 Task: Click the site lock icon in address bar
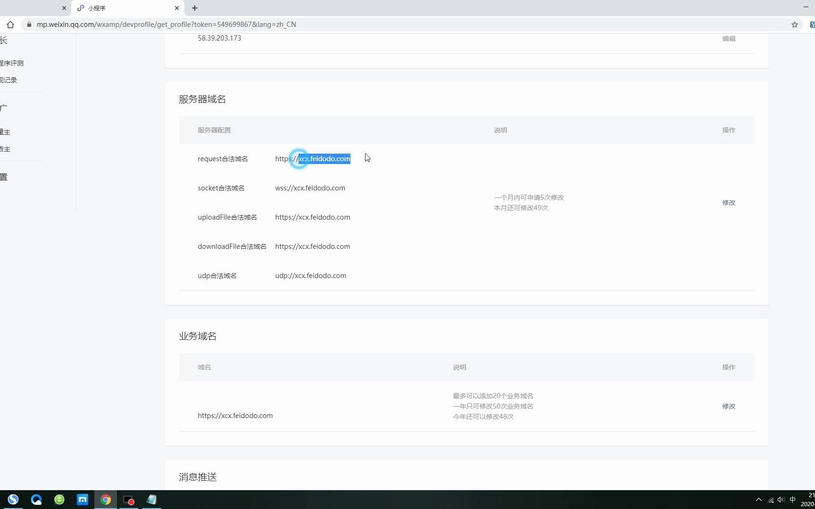coord(29,25)
